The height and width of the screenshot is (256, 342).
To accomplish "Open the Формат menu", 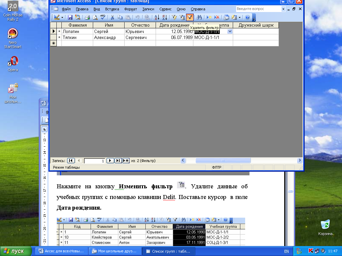I will (x=131, y=9).
